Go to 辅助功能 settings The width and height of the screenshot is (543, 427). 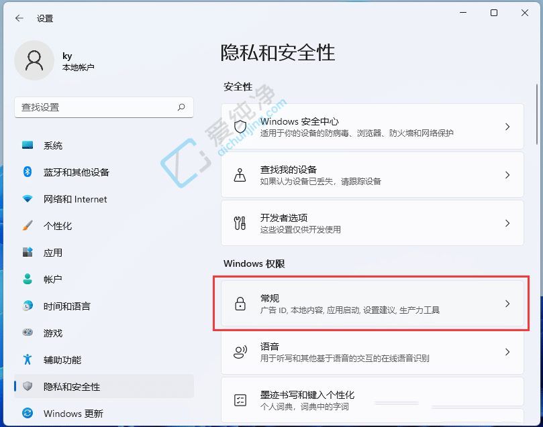click(x=104, y=360)
